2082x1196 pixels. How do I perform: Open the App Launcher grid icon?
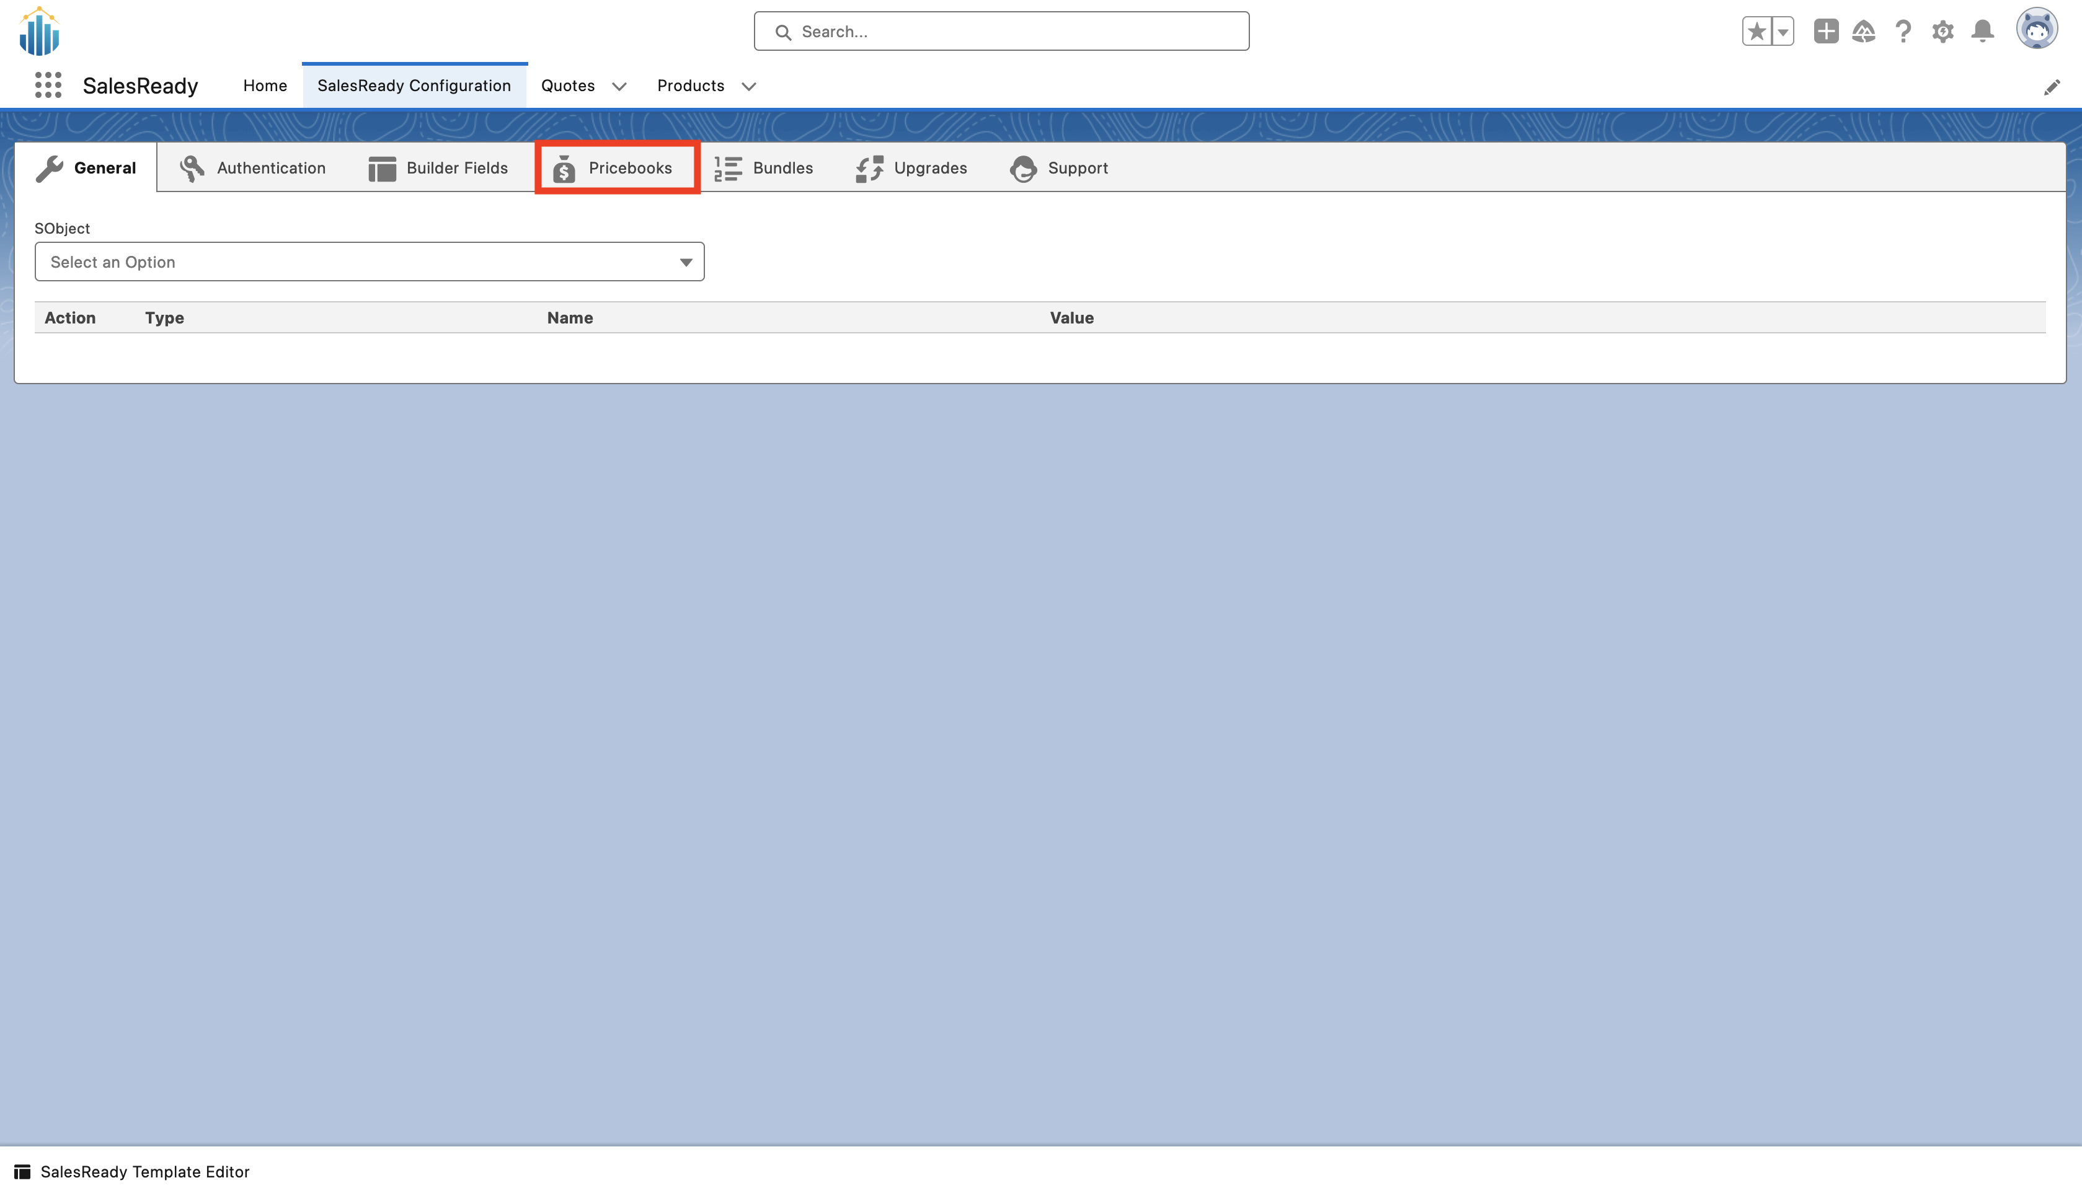(x=48, y=86)
